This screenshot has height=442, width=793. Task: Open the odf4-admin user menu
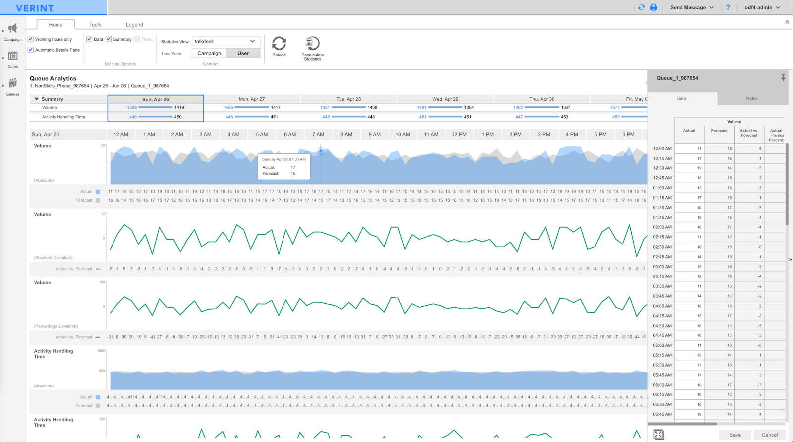pyautogui.click(x=762, y=7)
